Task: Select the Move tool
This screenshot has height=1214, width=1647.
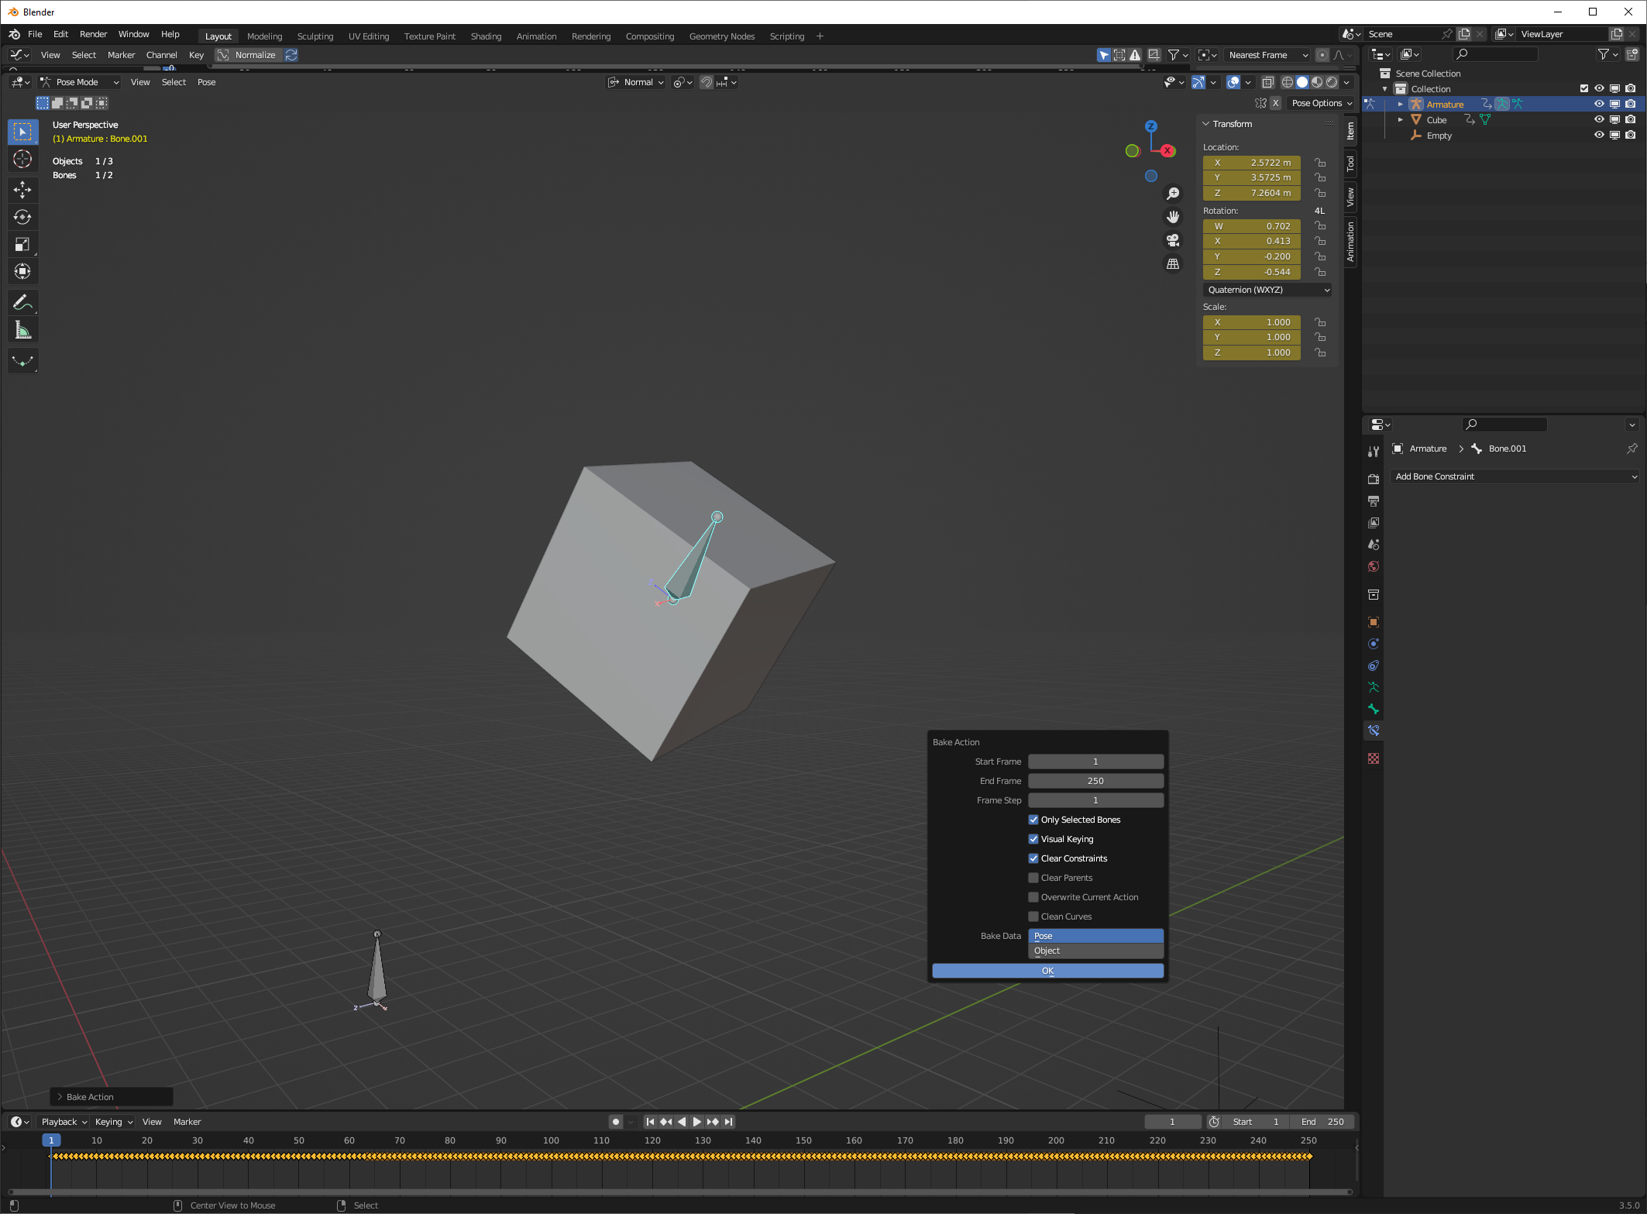Action: click(x=22, y=190)
